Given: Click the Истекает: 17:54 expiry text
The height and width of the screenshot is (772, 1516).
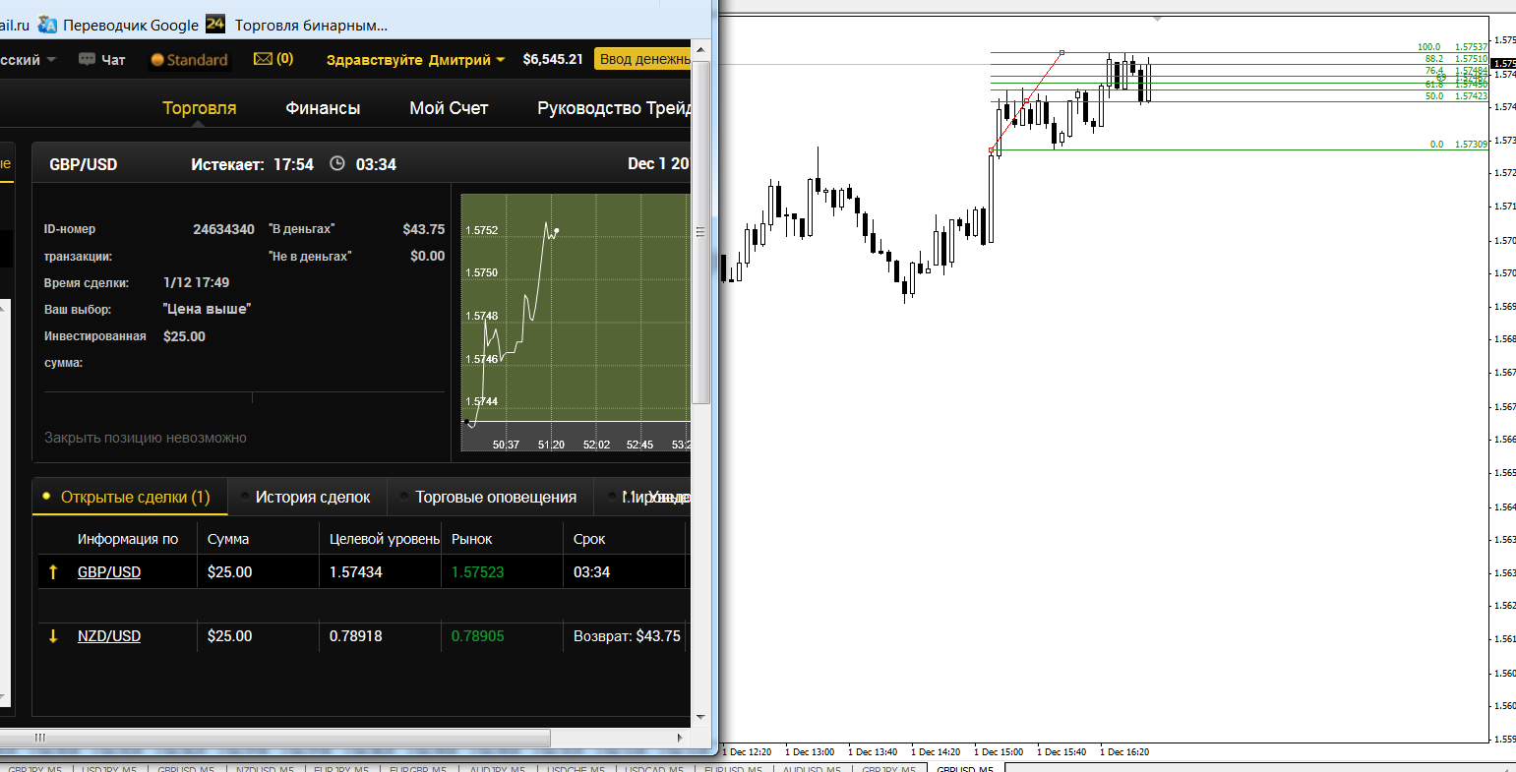Looking at the screenshot, I should pos(253,164).
